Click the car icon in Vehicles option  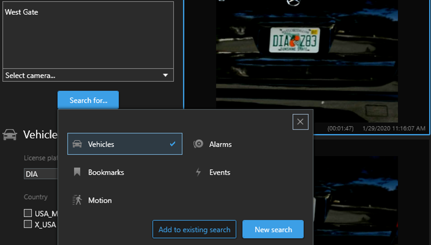click(x=77, y=144)
